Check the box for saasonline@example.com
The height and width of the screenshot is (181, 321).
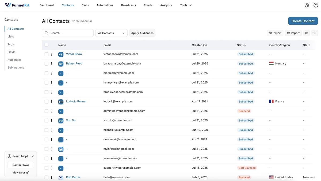(x=47, y=159)
